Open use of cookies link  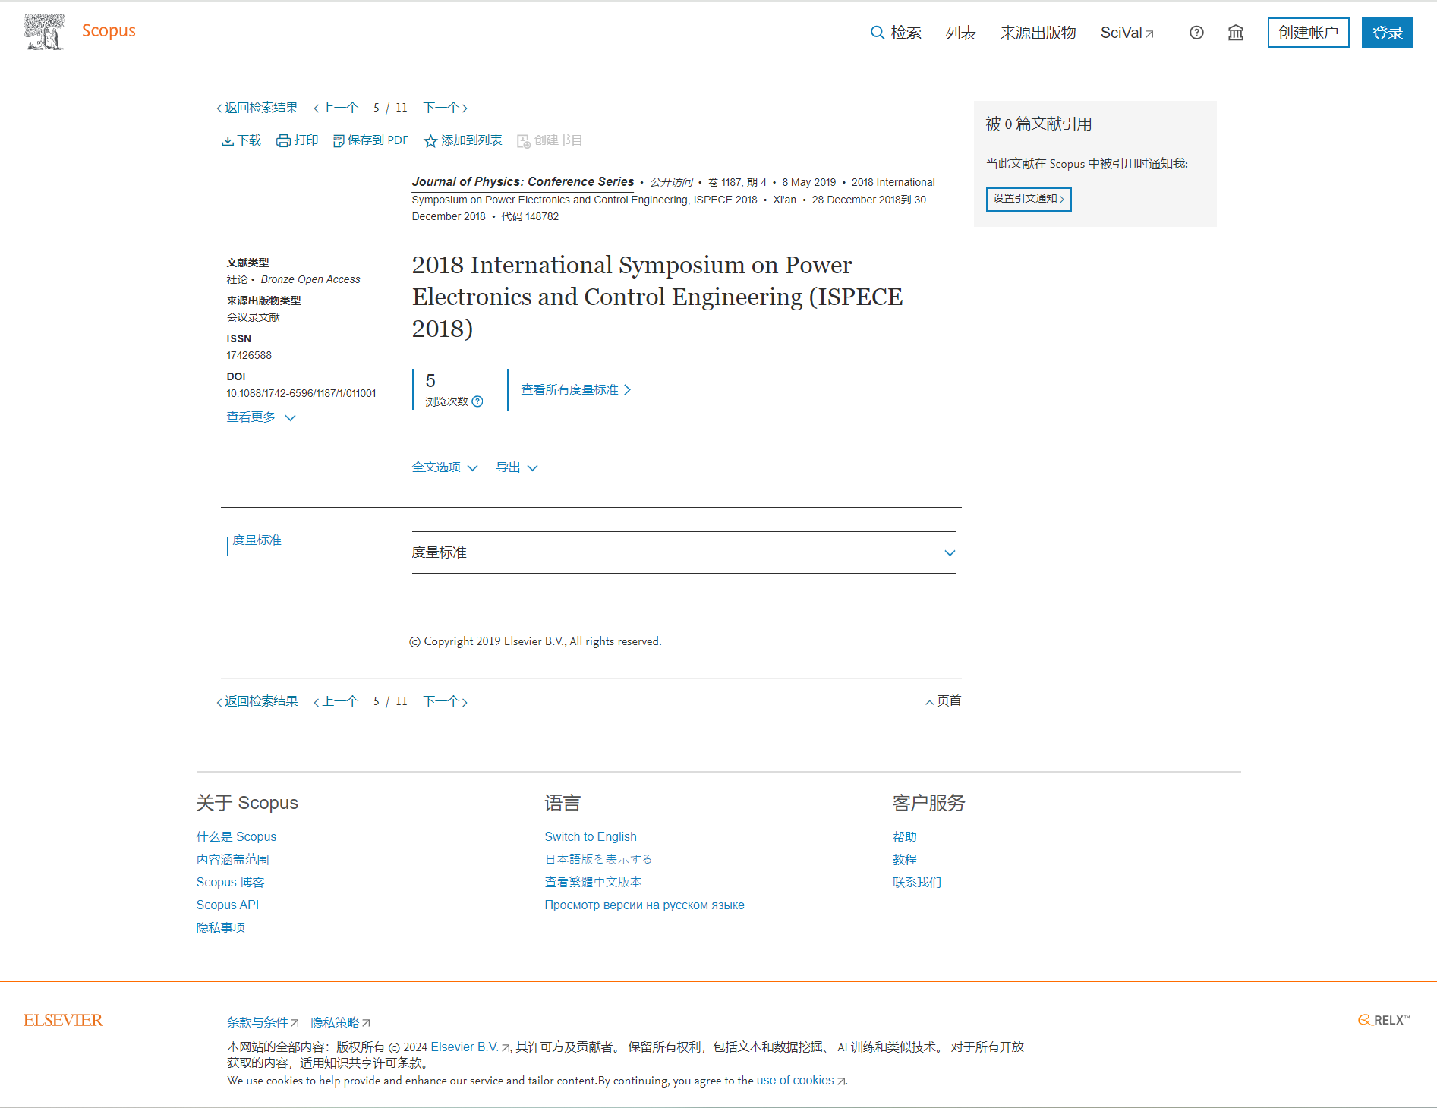801,1081
